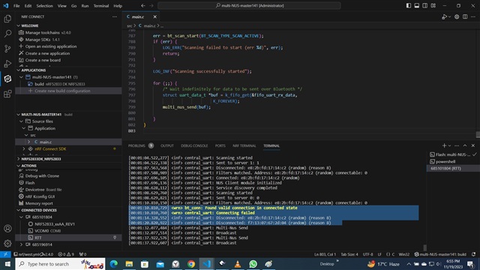Click Create a new application
The height and width of the screenshot is (270, 480).
point(47,53)
